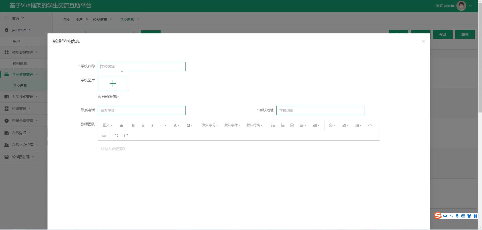Switch to the 首页 tab
482x230 pixels.
[67, 20]
